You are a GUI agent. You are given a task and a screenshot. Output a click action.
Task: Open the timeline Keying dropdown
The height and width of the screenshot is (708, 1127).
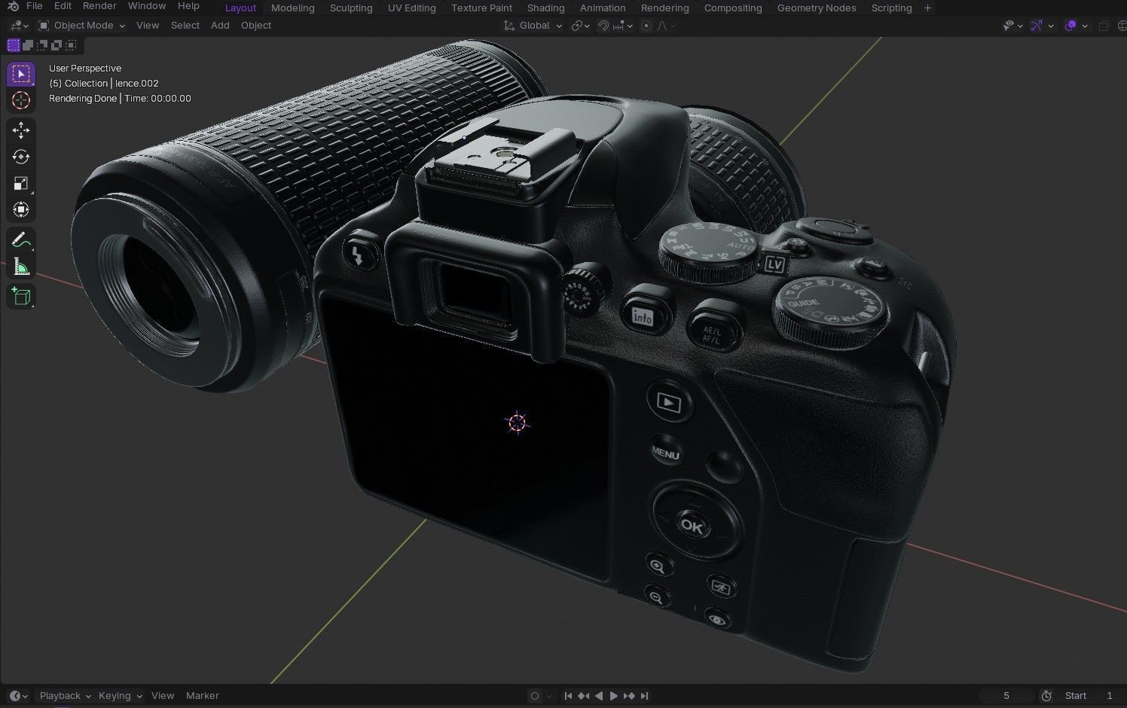coord(119,696)
